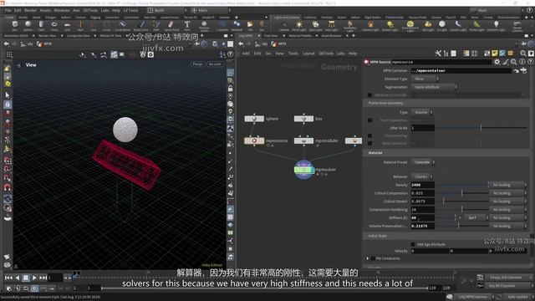
Task: Open the Segmentation dropdown
Action: pos(434,87)
